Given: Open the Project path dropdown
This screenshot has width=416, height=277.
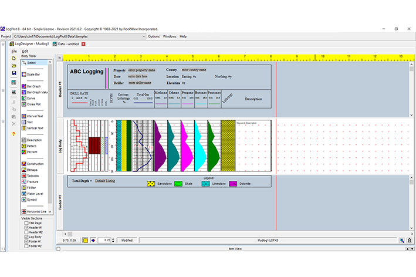Looking at the screenshot, I should coord(143,36).
